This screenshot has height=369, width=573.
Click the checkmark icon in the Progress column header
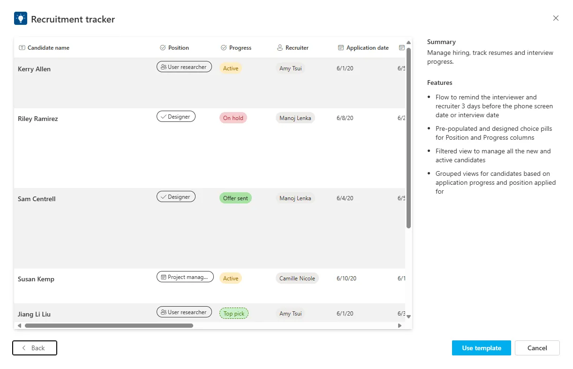point(223,47)
